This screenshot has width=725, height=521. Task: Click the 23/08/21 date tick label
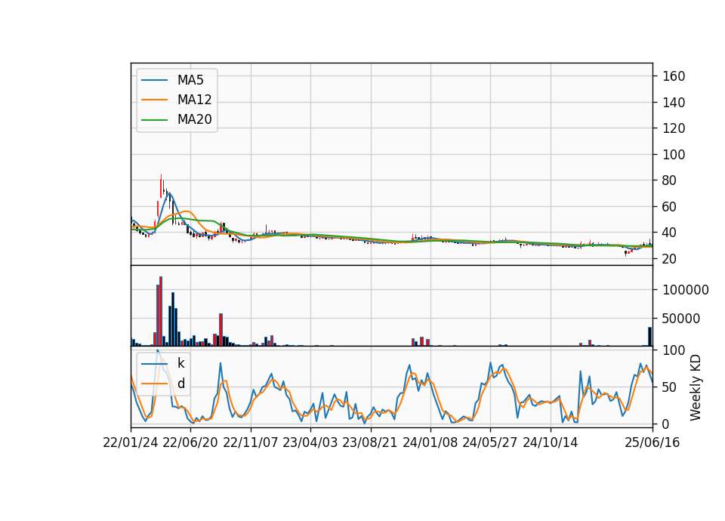(x=370, y=442)
